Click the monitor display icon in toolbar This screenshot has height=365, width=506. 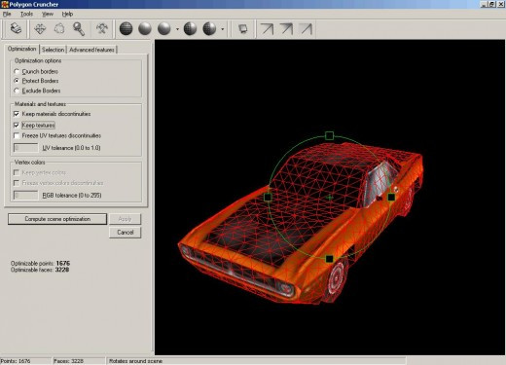(x=243, y=29)
